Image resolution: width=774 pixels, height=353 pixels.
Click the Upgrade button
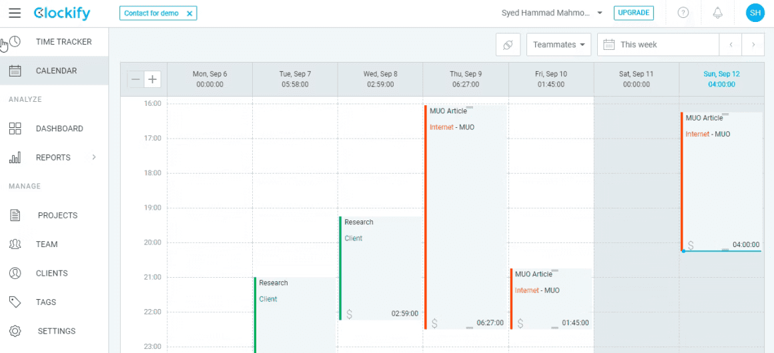coord(634,13)
